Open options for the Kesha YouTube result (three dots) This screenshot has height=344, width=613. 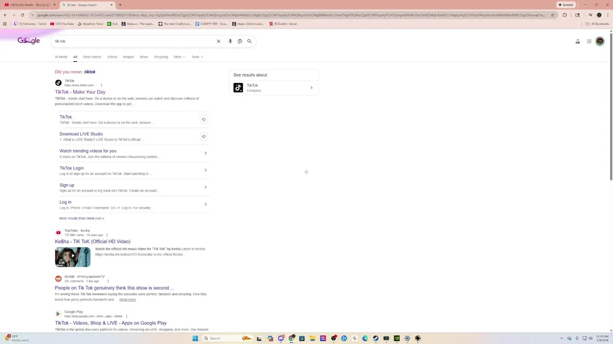107,235
